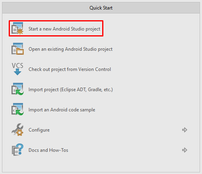Screen dimensions: 202x174
Task: Open the Configure text entry
Action: [39, 130]
